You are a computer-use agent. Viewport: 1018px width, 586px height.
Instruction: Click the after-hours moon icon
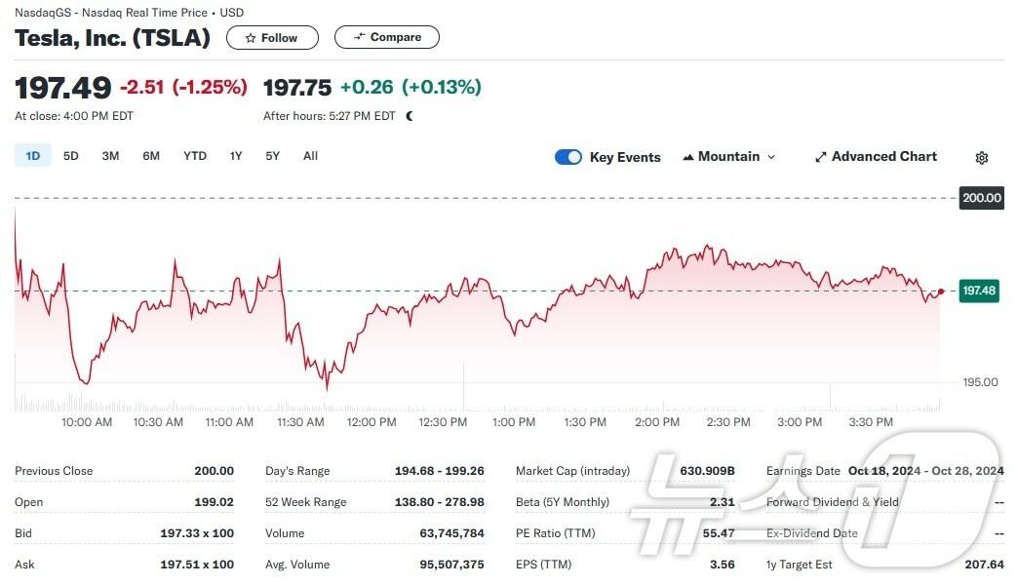tap(410, 116)
